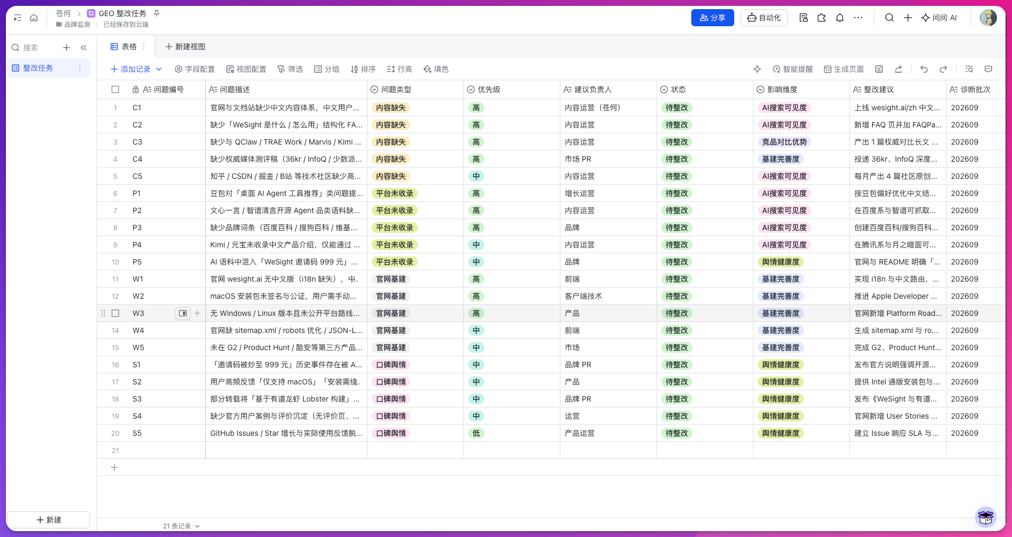Add a row with plus below row 21
Screen dimensions: 1012x537
[114, 467]
